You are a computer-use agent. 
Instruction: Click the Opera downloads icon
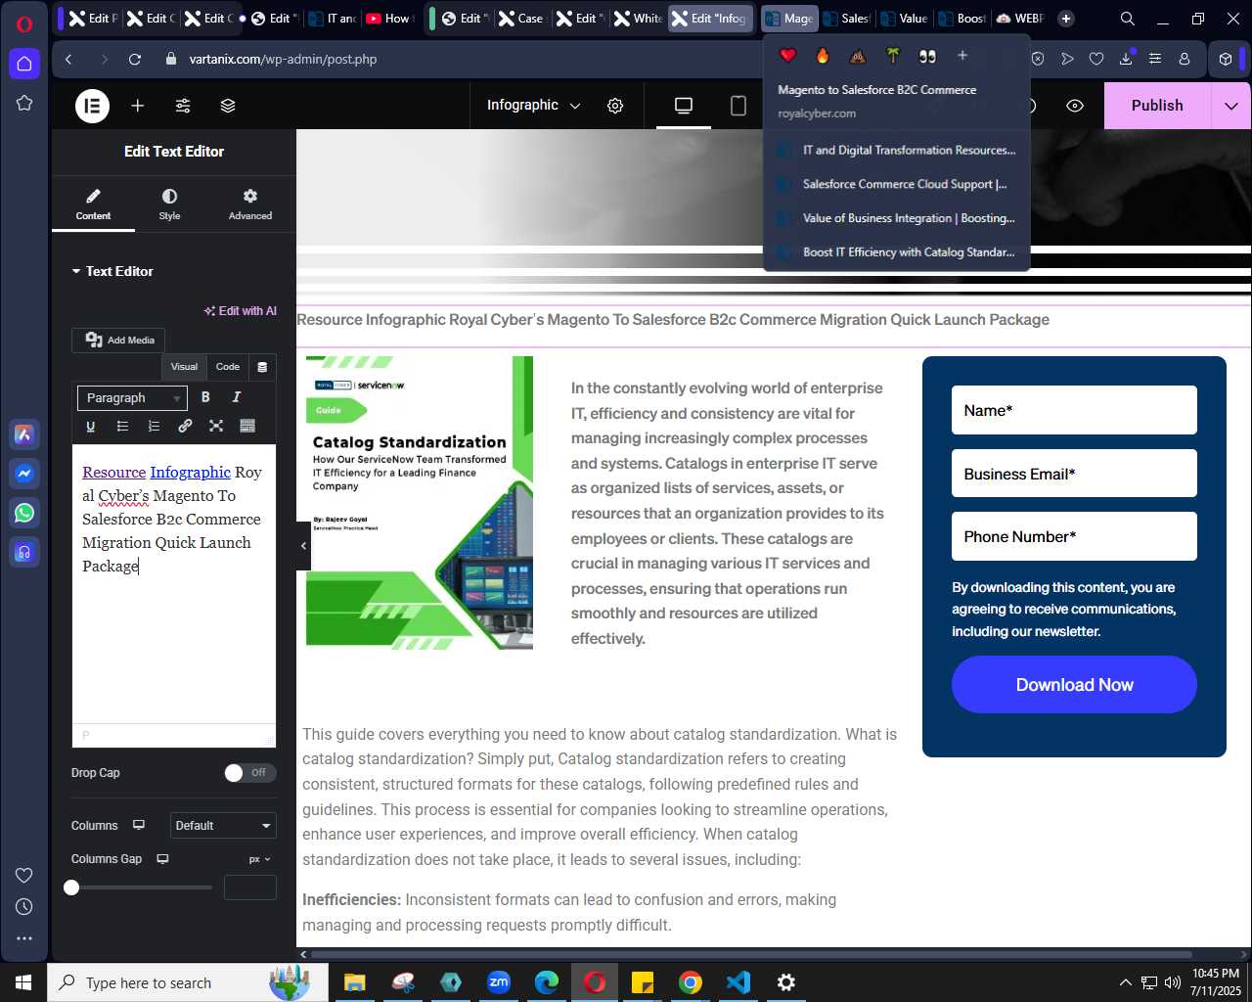tap(1126, 59)
